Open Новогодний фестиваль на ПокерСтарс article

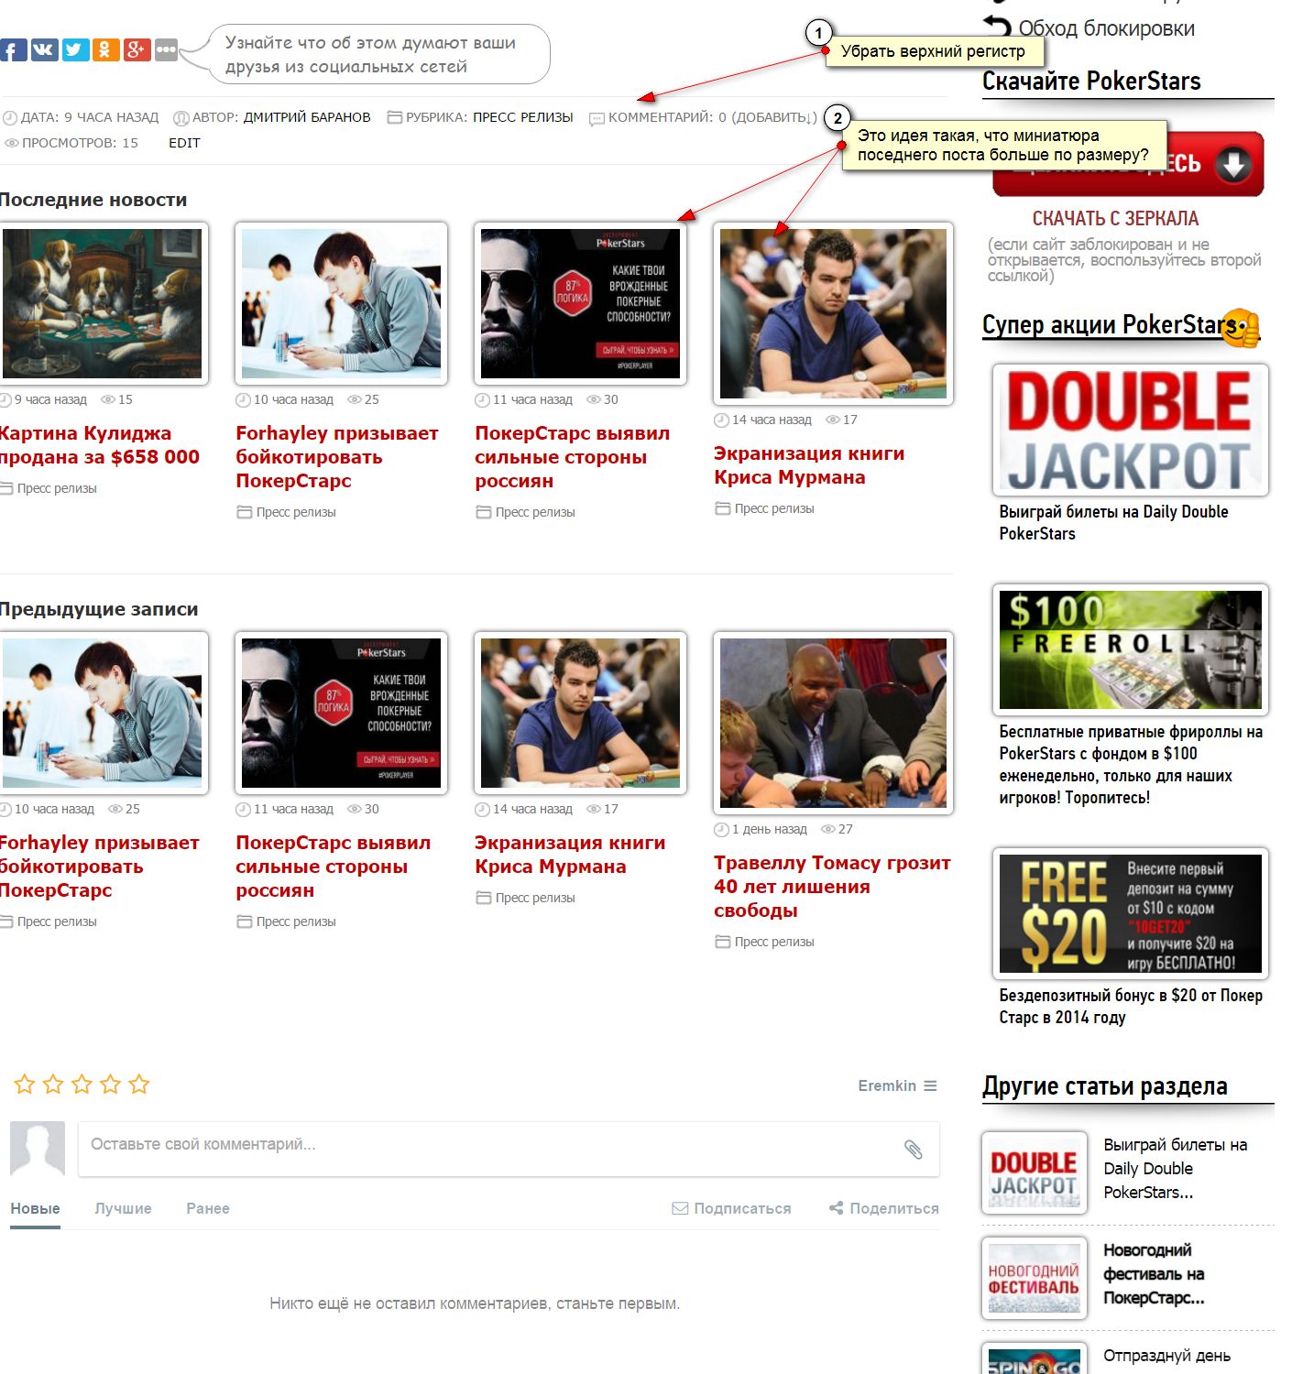click(1154, 1274)
